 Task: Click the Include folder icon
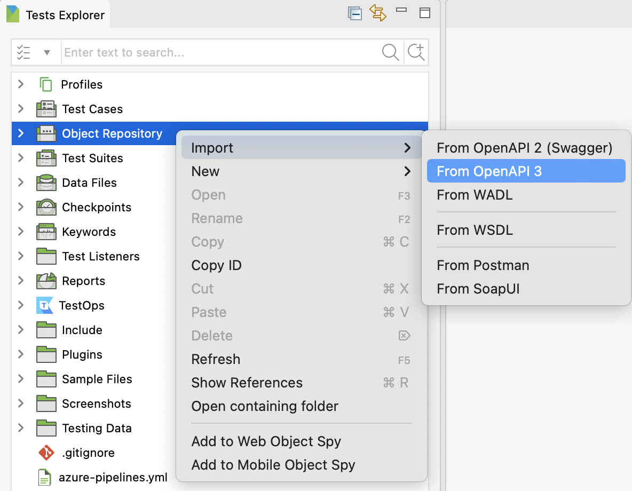click(x=46, y=330)
